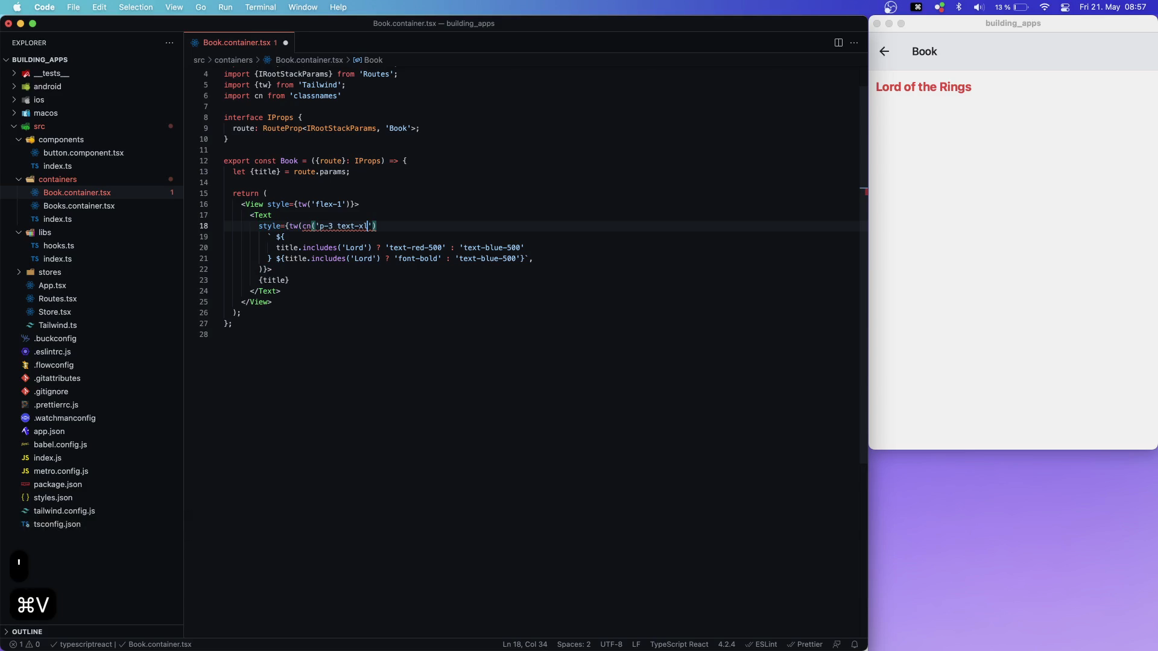Image resolution: width=1158 pixels, height=651 pixels.
Task: Open Terminal menu
Action: (261, 7)
